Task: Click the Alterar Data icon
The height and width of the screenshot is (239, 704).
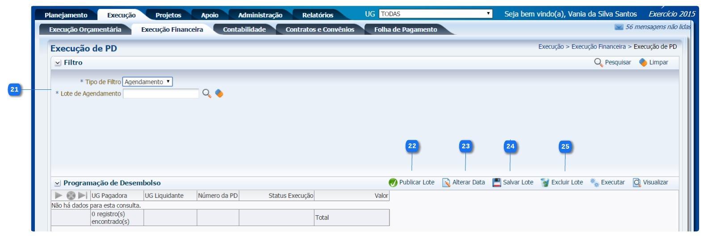Action: [x=446, y=183]
